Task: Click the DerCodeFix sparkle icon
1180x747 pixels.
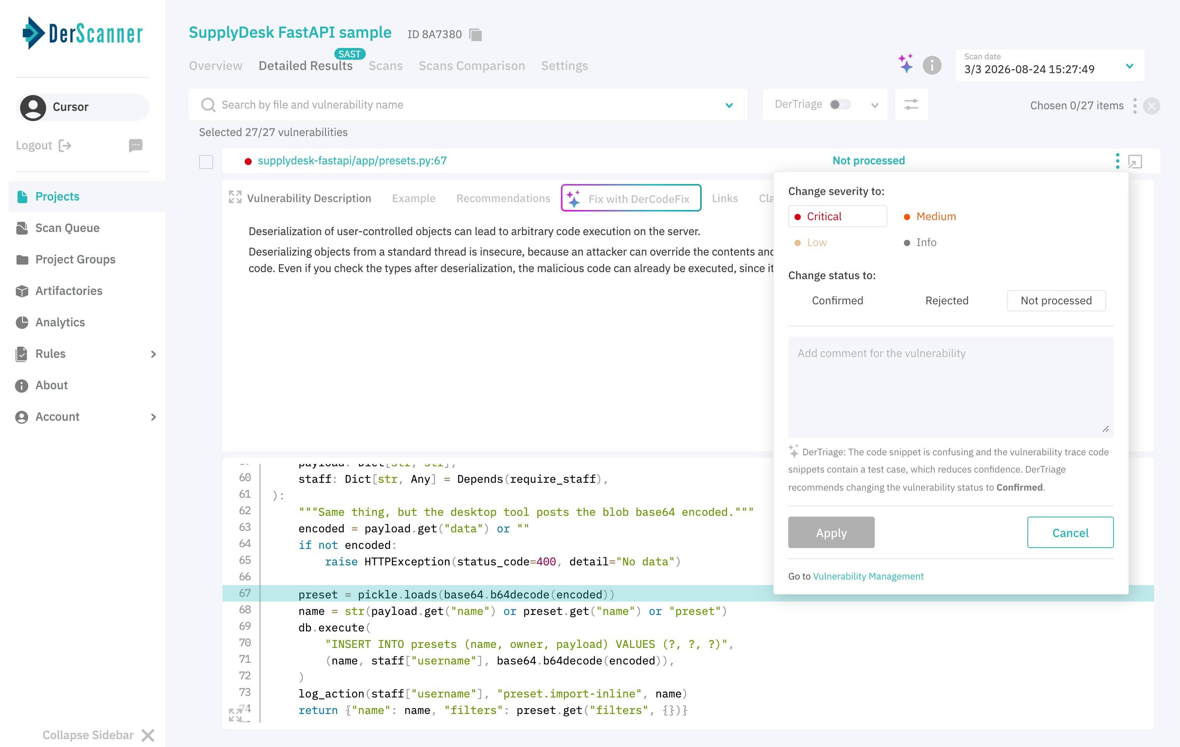Action: (x=573, y=199)
